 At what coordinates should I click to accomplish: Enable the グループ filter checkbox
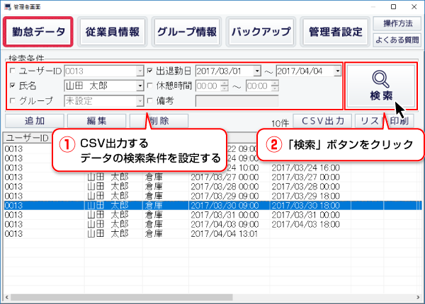coord(11,100)
